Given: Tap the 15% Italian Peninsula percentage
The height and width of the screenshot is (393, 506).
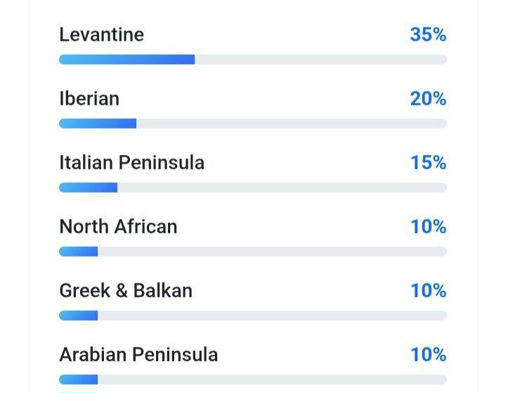Looking at the screenshot, I should 428,162.
